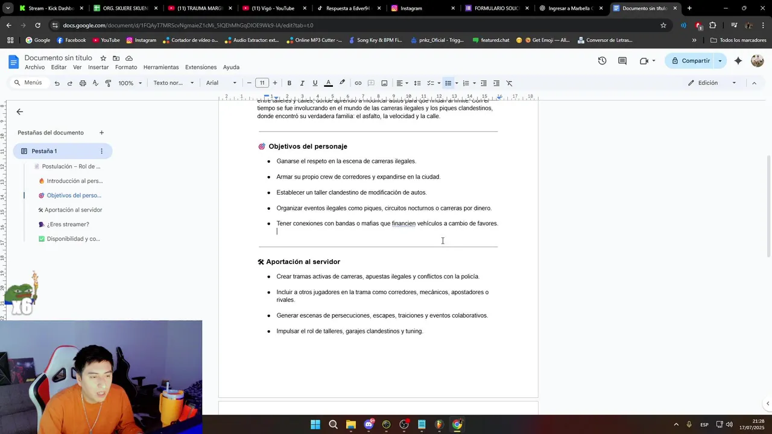This screenshot has height=434, width=772.
Task: Click the Compartir button
Action: (x=690, y=61)
